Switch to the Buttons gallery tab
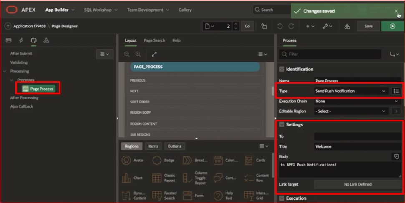 pyautogui.click(x=174, y=146)
